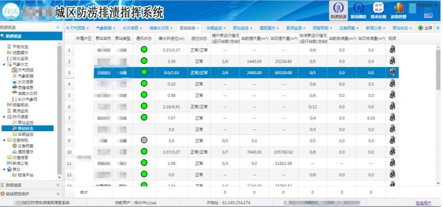443x207 pixels.
Task: Open the video camera icon in row 1
Action: coord(392,50)
